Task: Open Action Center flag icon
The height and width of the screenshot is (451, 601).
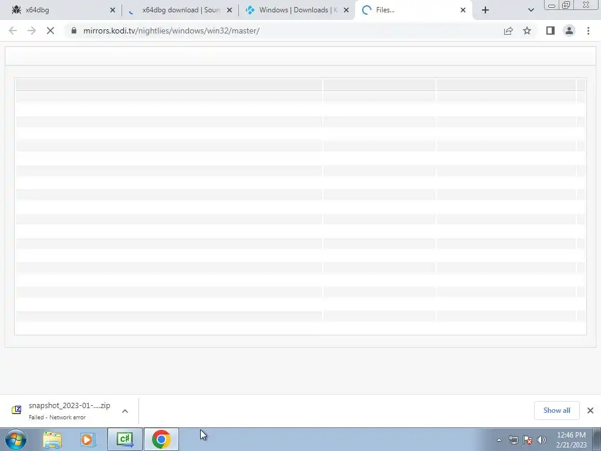Action: click(528, 440)
